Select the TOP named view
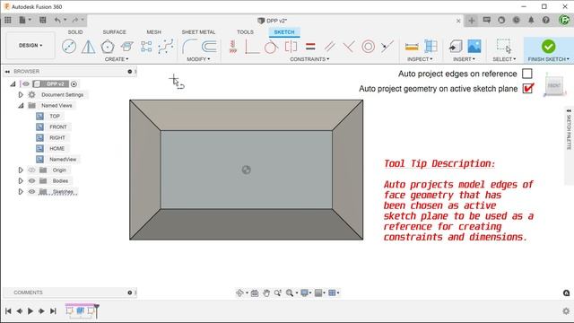The width and height of the screenshot is (574, 323). [x=55, y=116]
